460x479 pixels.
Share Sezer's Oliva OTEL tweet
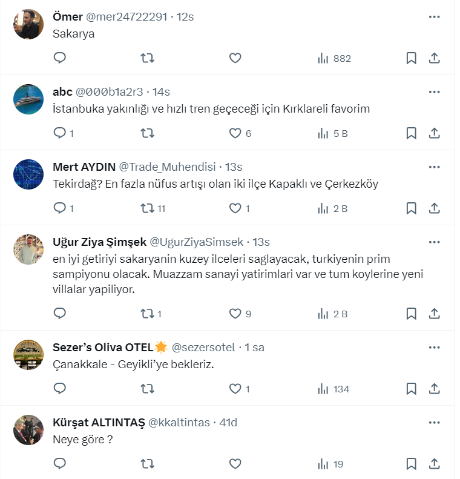point(434,389)
